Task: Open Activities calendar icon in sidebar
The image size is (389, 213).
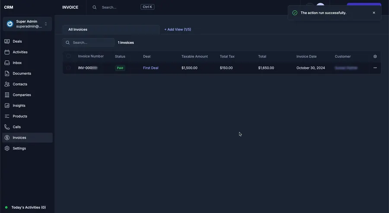Action: click(7, 52)
